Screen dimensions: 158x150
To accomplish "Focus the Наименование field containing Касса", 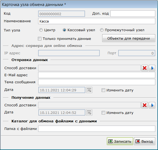I will tap(97, 21).
